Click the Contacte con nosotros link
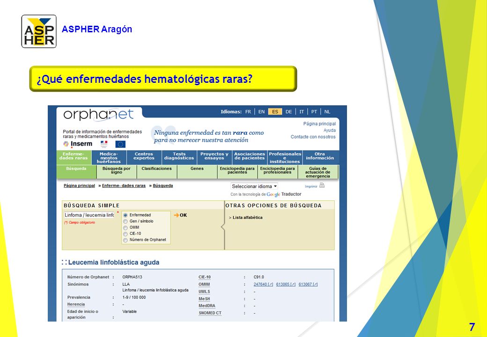The image size is (487, 337). click(x=313, y=137)
